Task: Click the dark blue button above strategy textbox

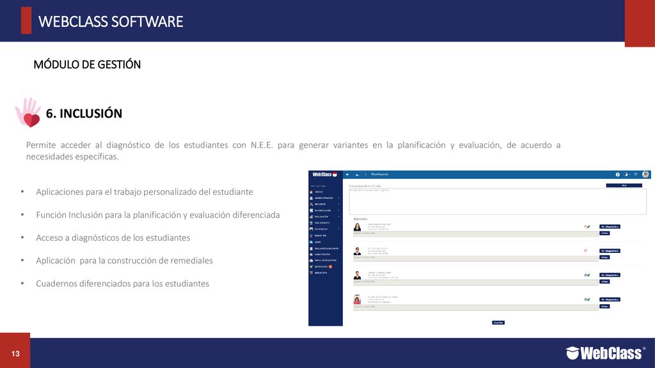Action: pos(624,185)
